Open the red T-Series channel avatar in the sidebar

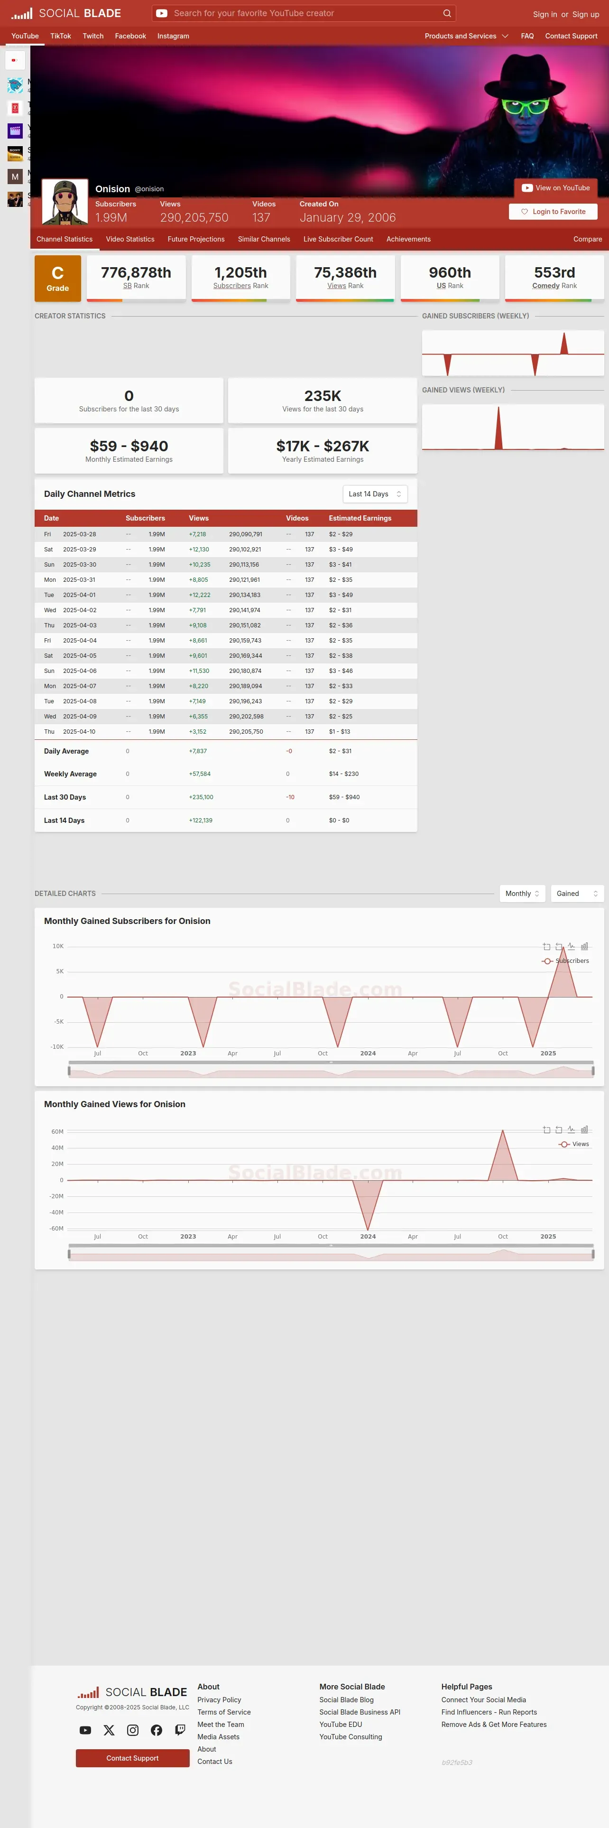click(x=15, y=108)
